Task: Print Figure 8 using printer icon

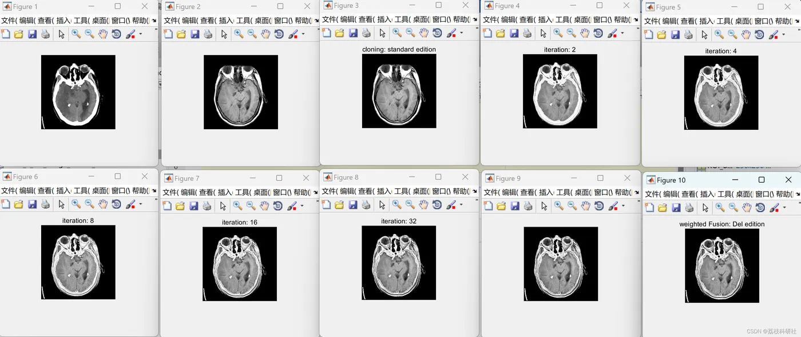Action: (366, 204)
